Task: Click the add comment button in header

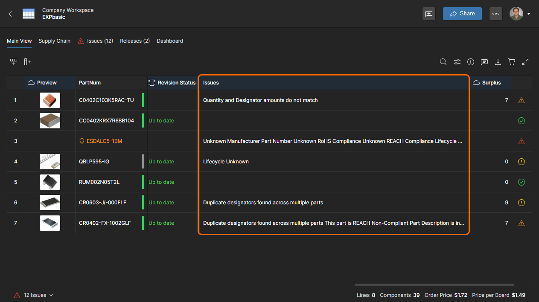Action: point(429,14)
